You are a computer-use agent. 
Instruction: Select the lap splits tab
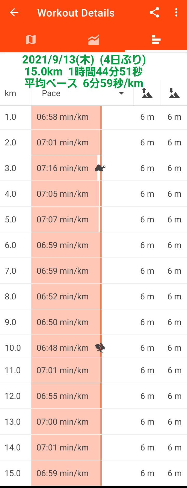(x=156, y=40)
